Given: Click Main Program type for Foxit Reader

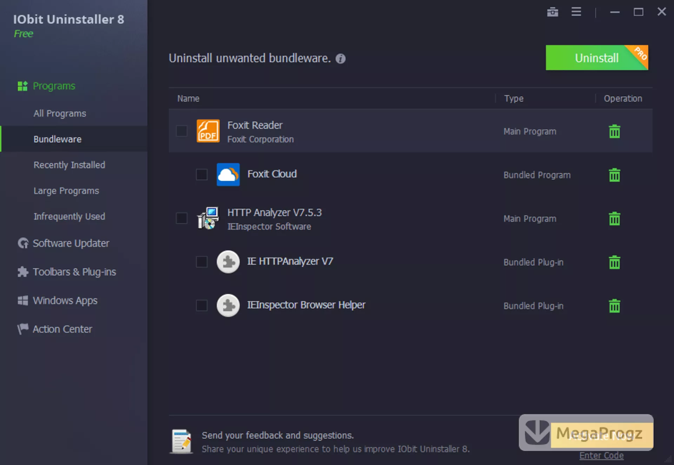Looking at the screenshot, I should point(530,132).
